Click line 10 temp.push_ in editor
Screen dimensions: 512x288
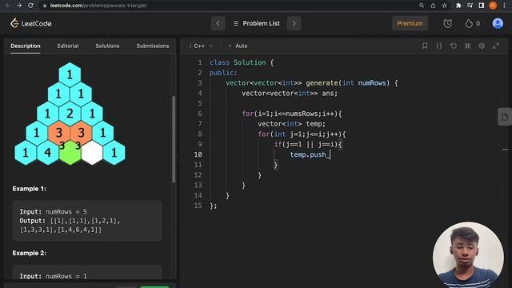click(310, 154)
